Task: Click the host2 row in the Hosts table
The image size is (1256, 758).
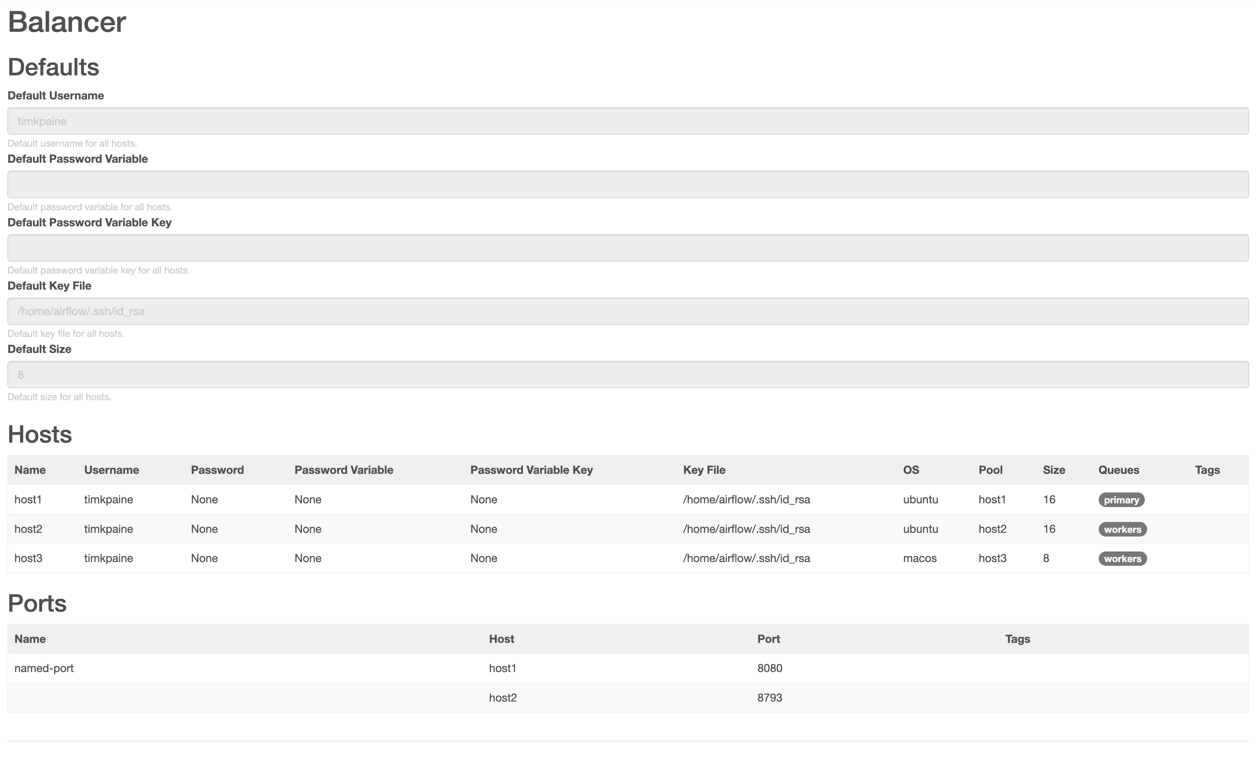Action: coord(28,529)
